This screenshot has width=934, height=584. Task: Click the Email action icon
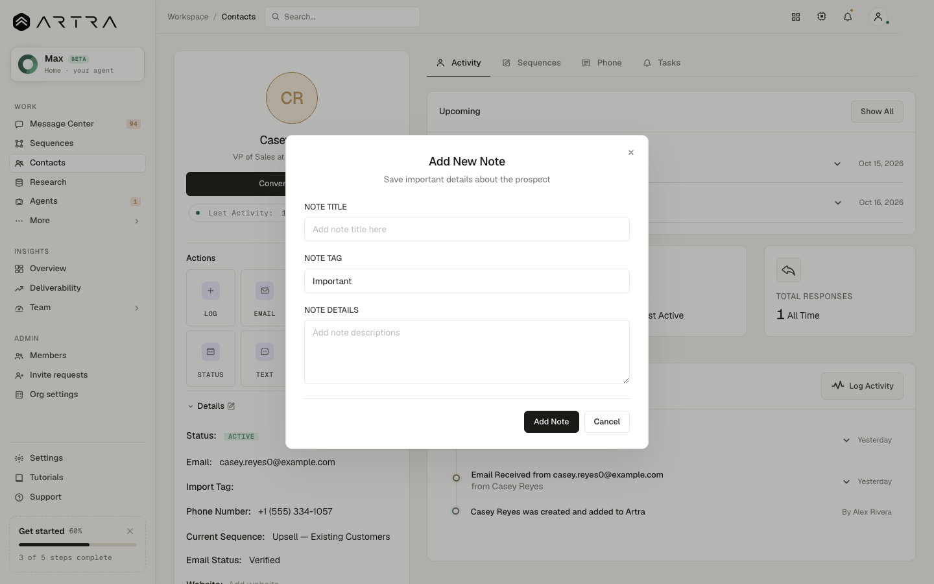coord(265,291)
